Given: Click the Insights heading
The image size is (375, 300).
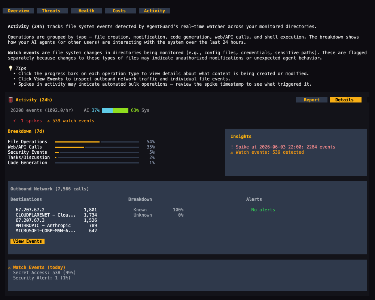Looking at the screenshot, I should pyautogui.click(x=241, y=137).
